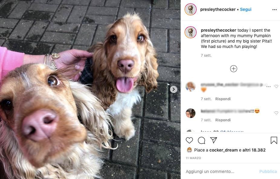Viewport: 280px width, 179px height.
Task: Click Segui to follow presleythecocker
Action: [246, 9]
